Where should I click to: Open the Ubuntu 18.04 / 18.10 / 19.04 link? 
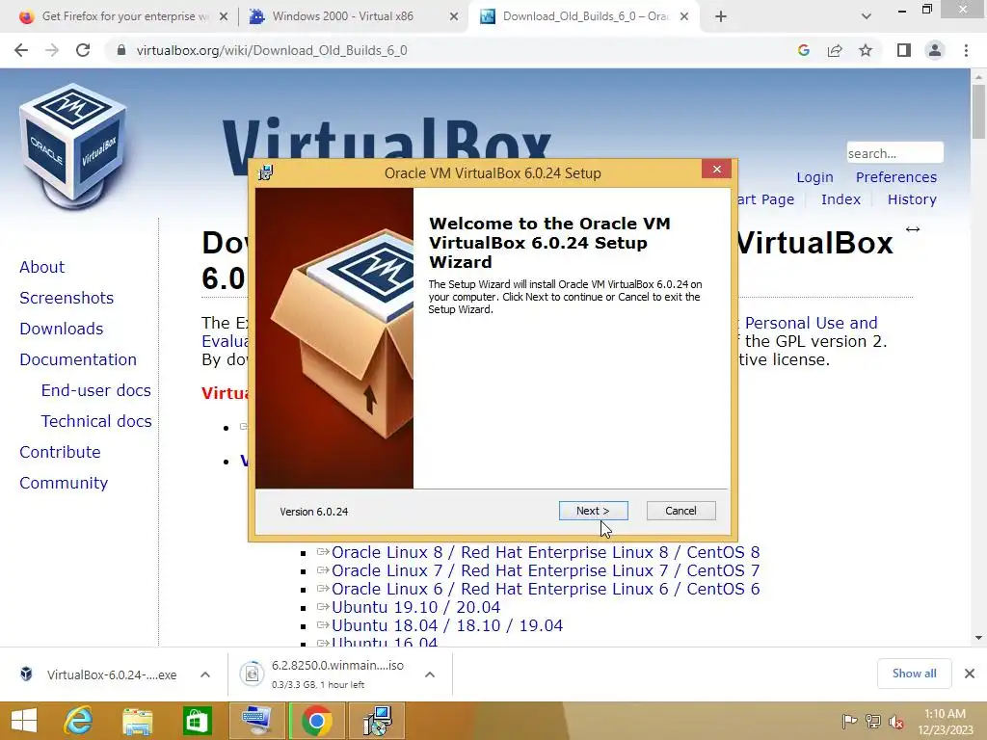[x=447, y=625]
